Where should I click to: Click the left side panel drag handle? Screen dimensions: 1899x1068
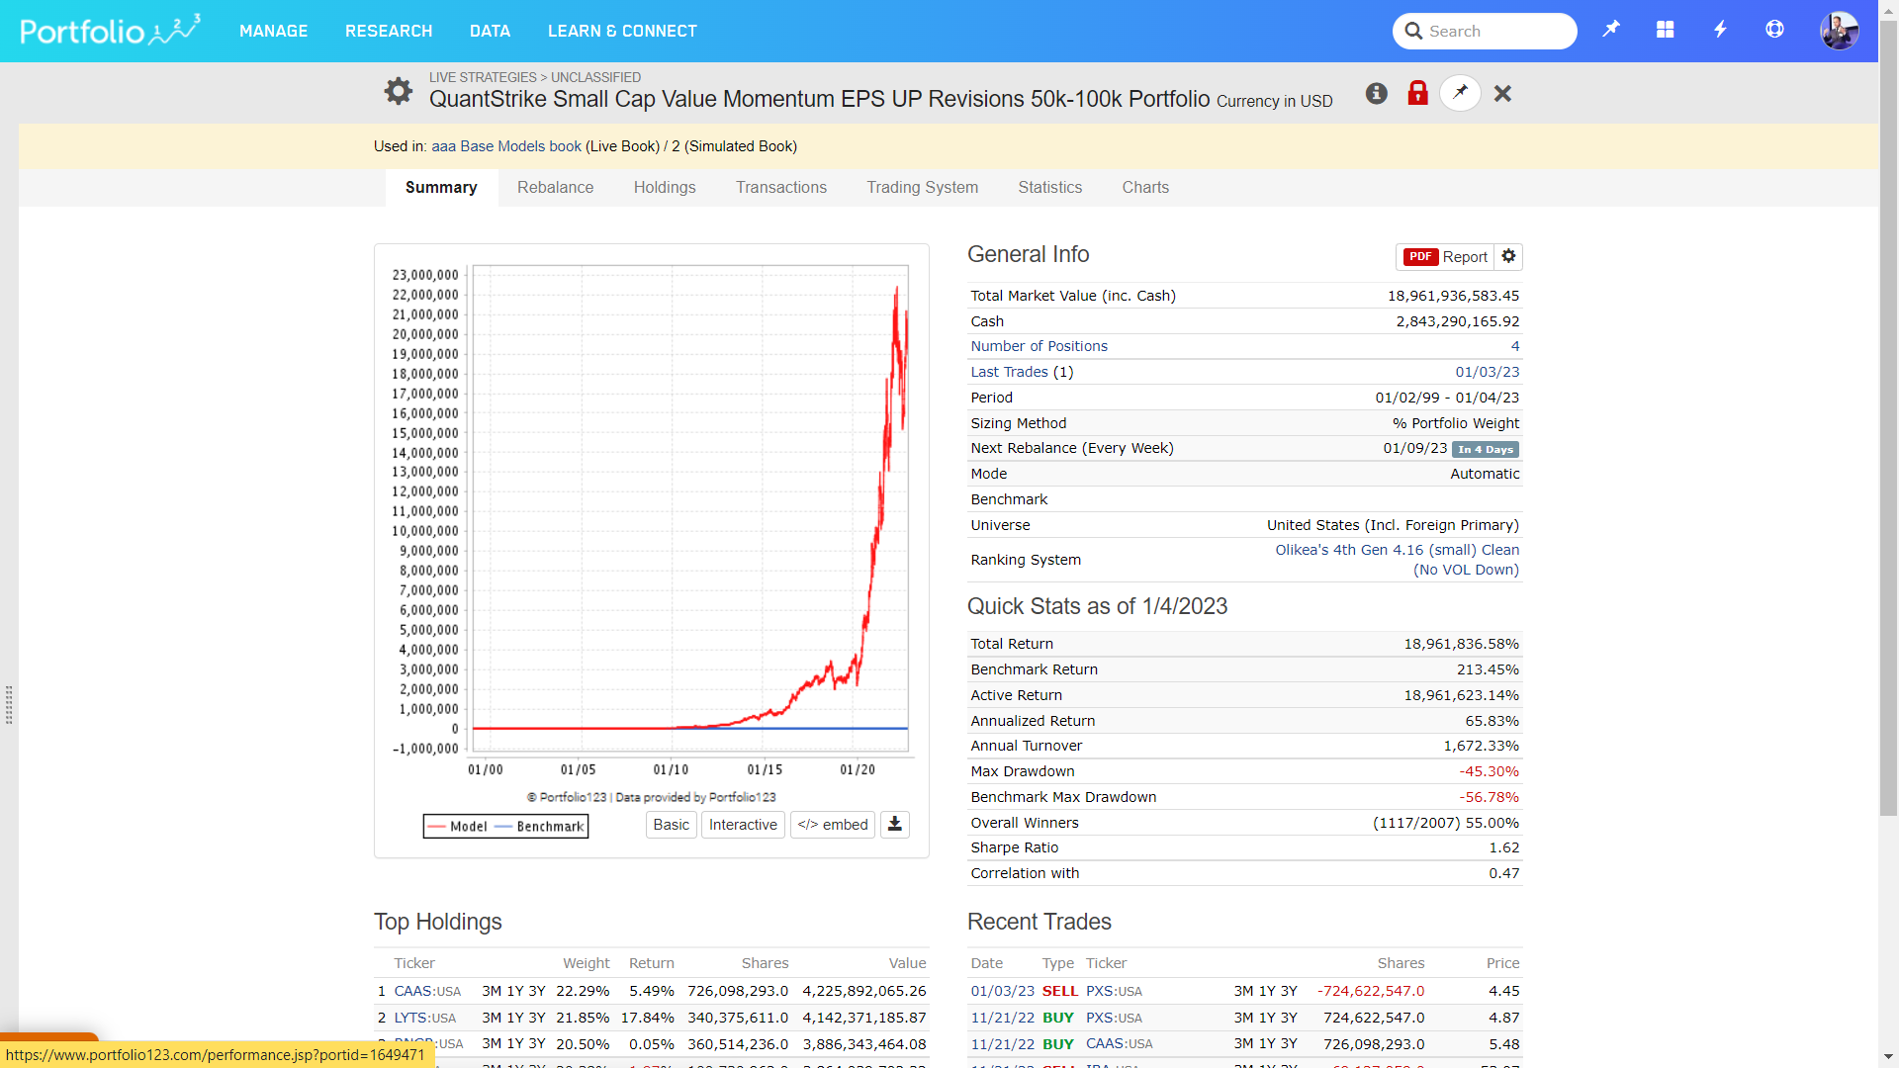coord(9,705)
